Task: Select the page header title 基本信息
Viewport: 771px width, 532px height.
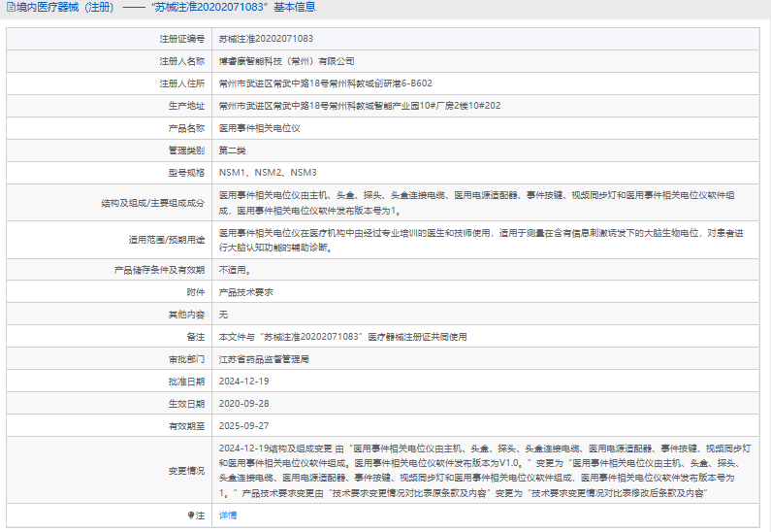Action: [x=295, y=8]
